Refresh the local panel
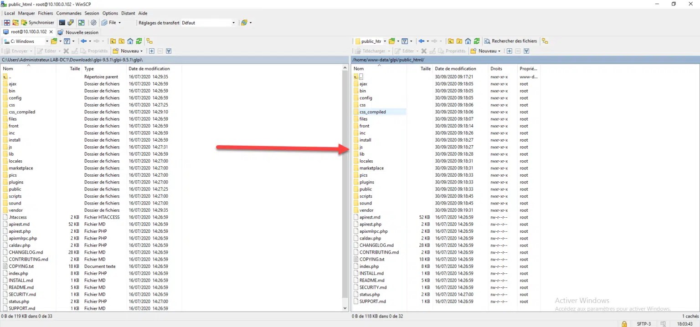Viewport: 700px width, 327px height. (139, 41)
